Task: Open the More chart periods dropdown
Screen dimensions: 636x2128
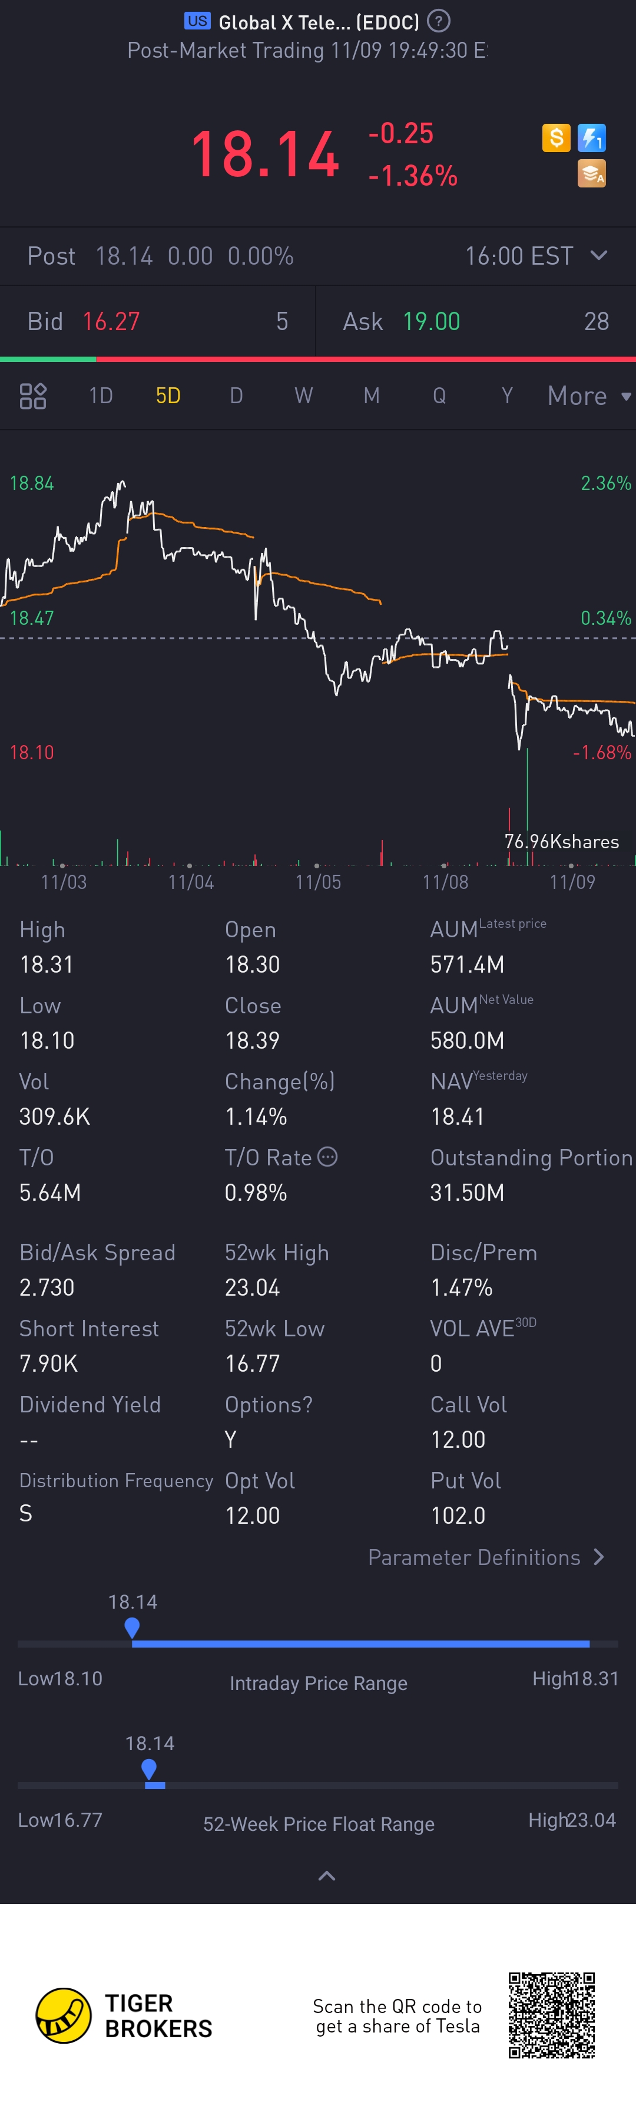Action: tap(588, 396)
